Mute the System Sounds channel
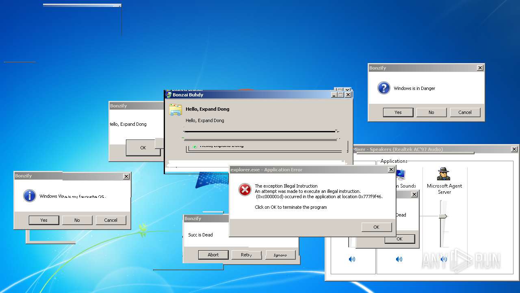The image size is (520, 293). [x=399, y=259]
